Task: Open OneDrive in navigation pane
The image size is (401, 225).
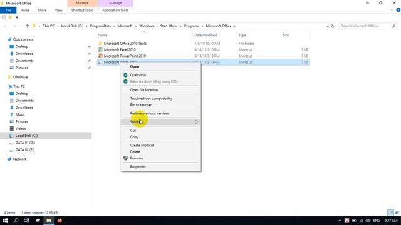Action: (x=20, y=77)
